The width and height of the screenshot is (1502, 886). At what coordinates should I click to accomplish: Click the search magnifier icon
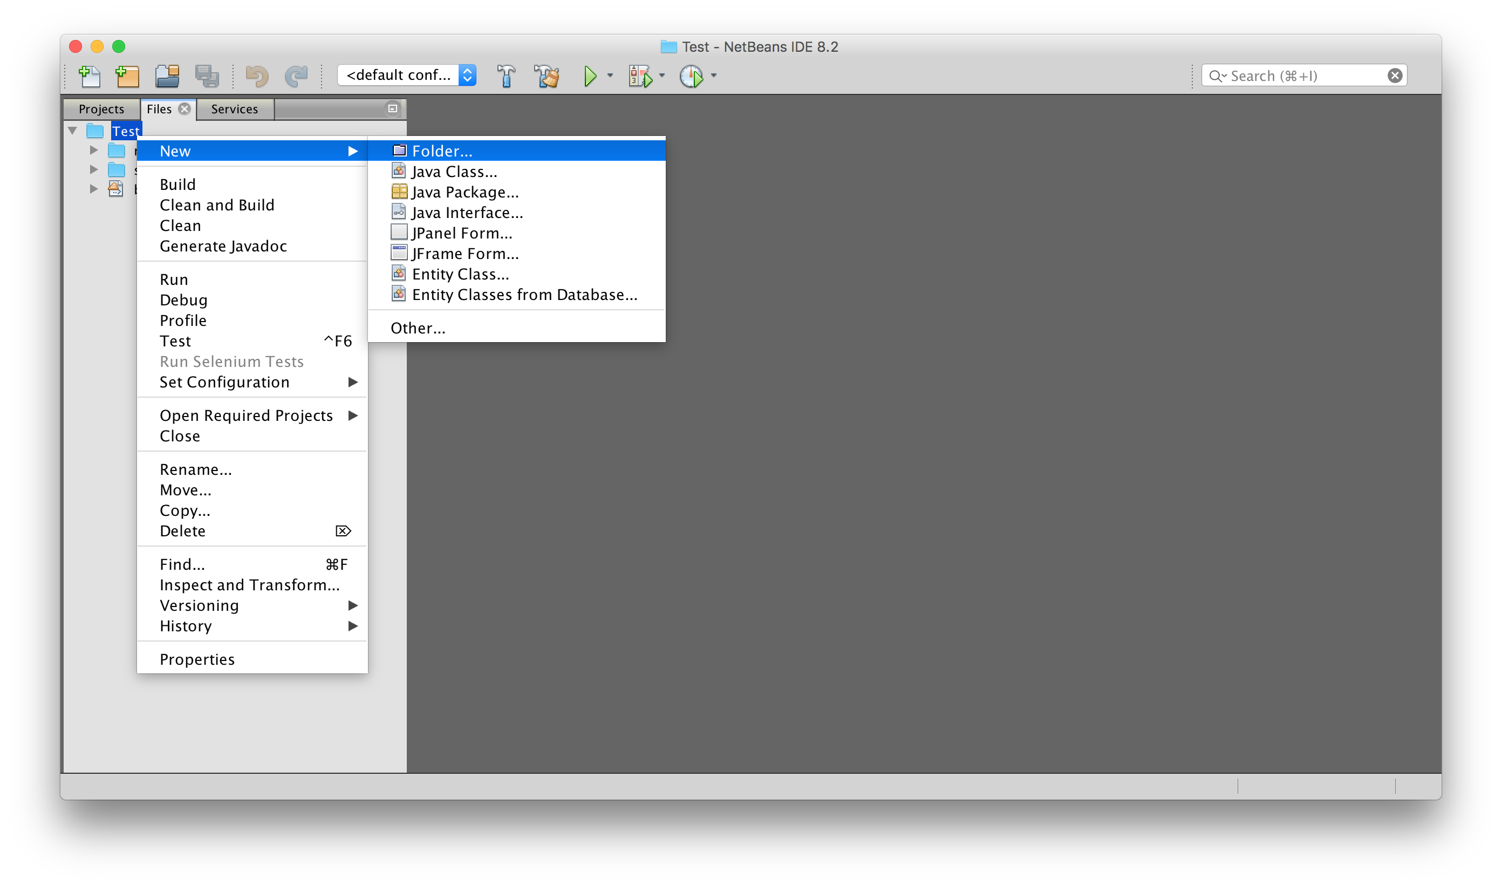coord(1217,76)
